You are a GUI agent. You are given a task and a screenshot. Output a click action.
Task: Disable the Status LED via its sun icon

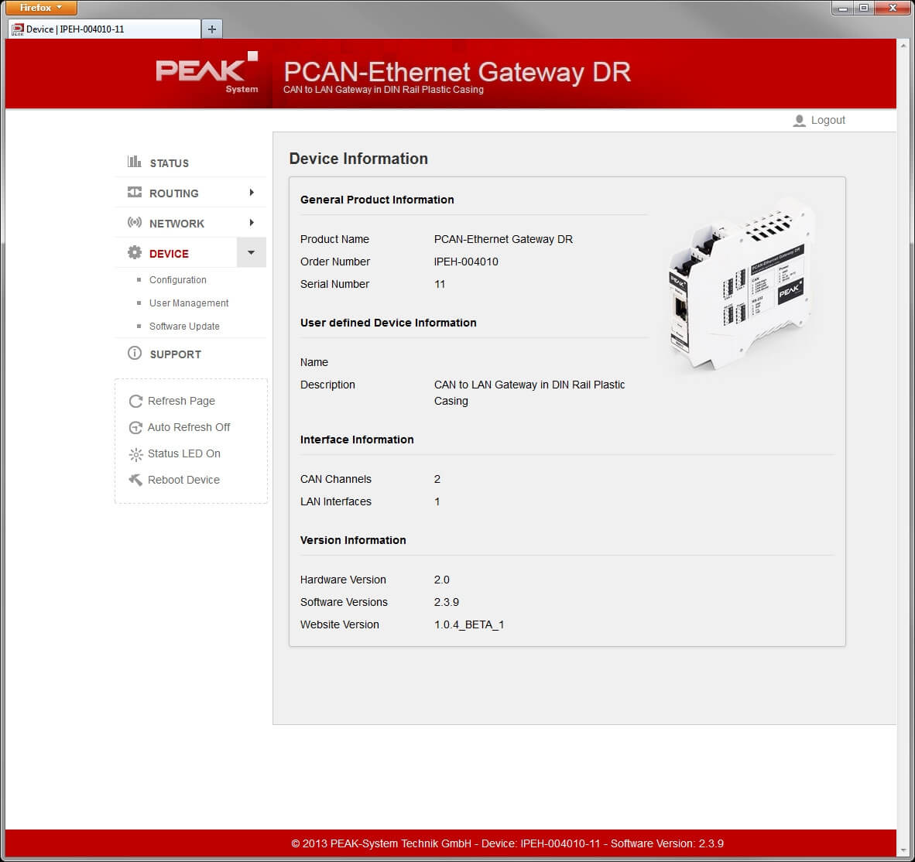(x=135, y=453)
